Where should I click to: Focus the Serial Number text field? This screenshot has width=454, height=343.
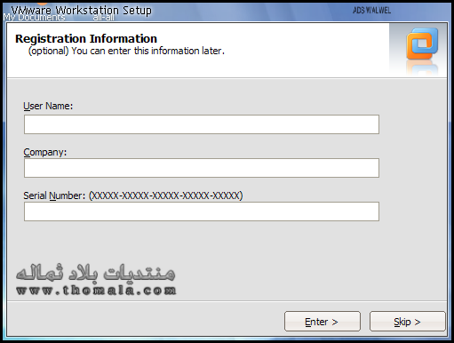pos(202,211)
